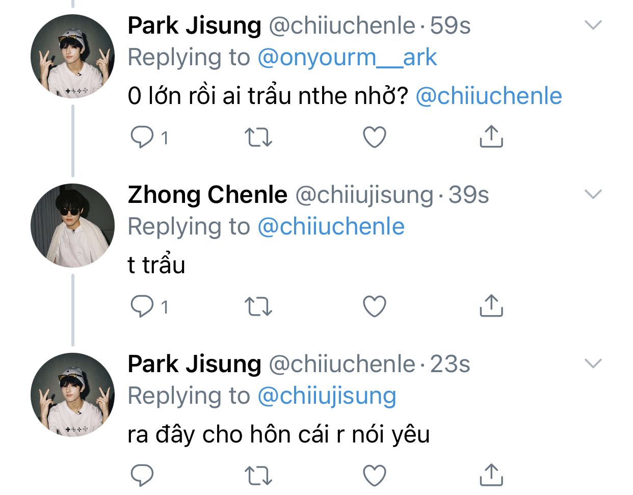Image resolution: width=633 pixels, height=495 pixels.
Task: Share Zhong Chenle's "t trẩu" tweet
Action: click(491, 306)
